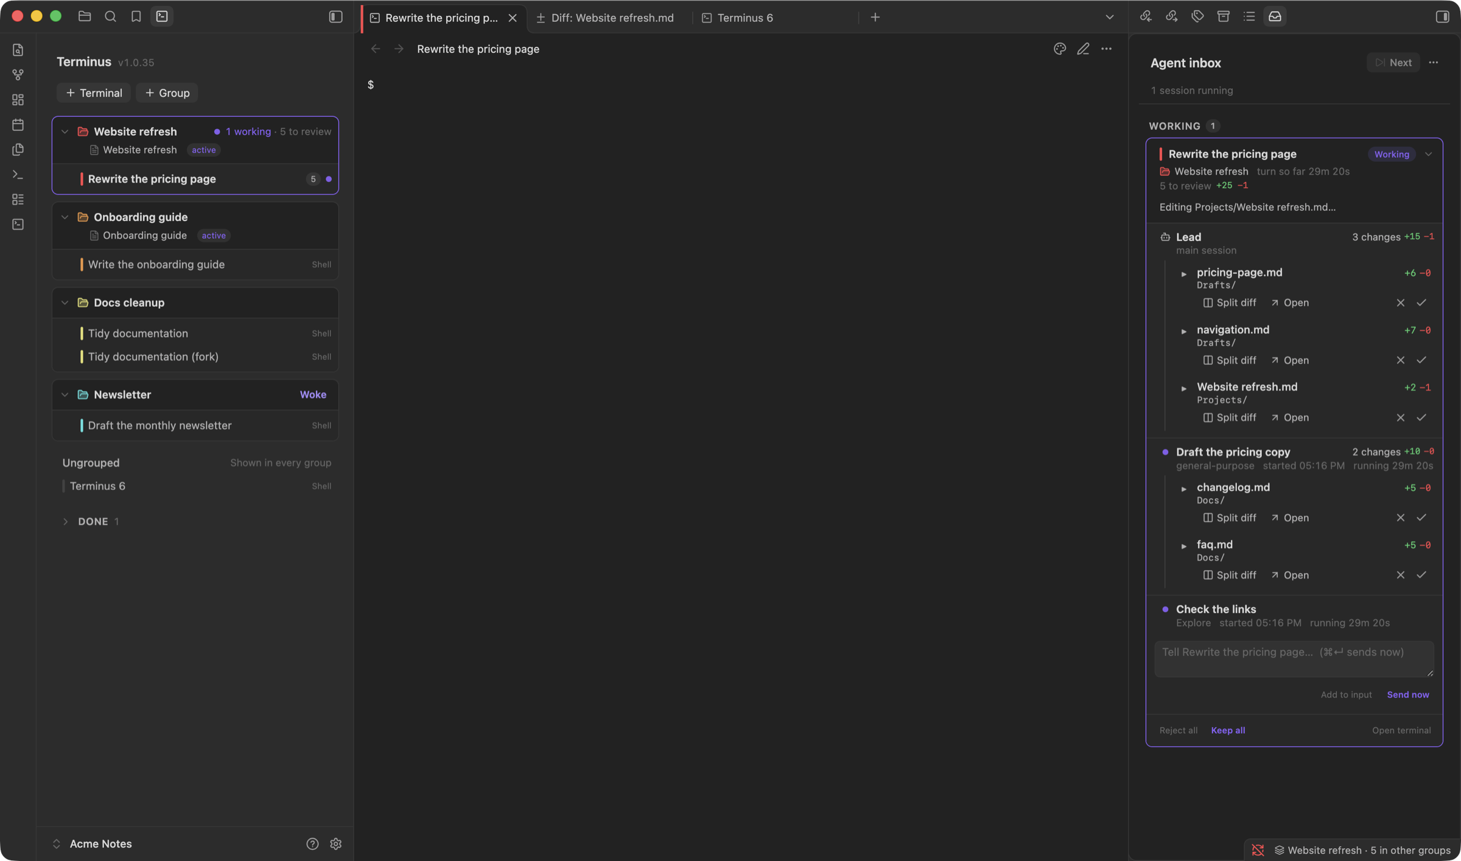Open the Agent inbox more options dots
The image size is (1461, 861).
pos(1434,62)
